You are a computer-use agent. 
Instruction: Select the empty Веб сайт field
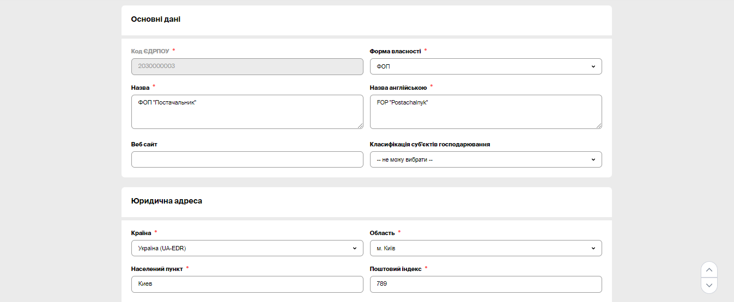click(247, 159)
